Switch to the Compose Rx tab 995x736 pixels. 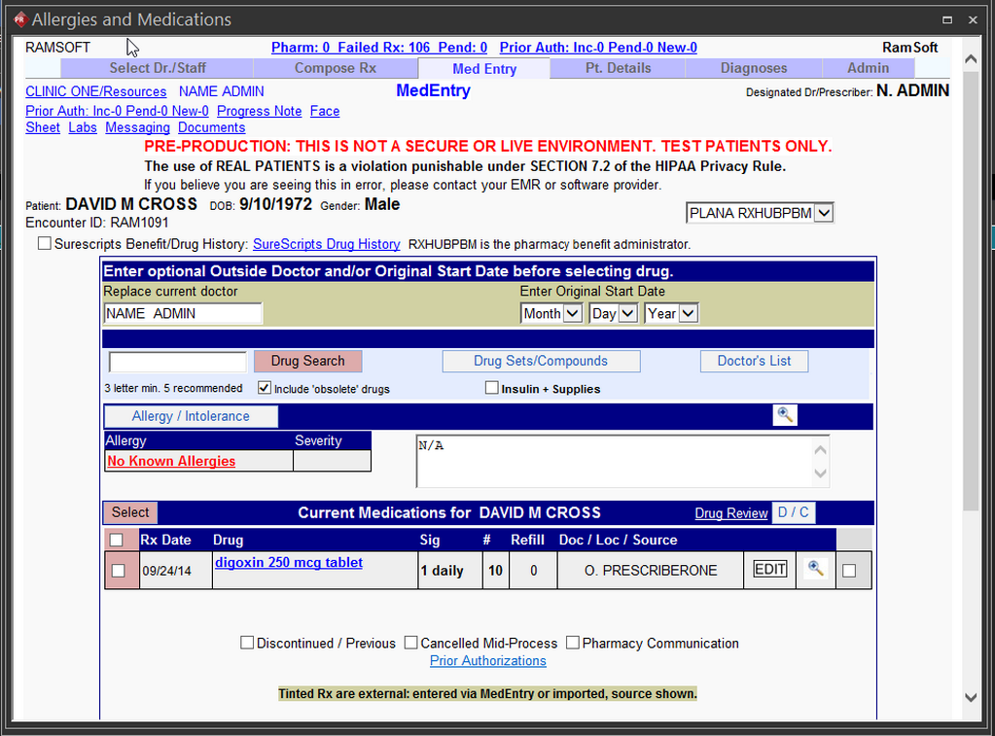coord(336,68)
